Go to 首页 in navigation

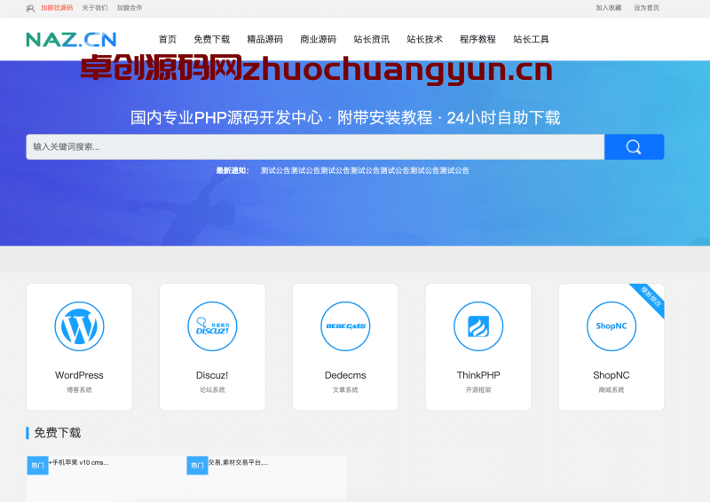168,39
